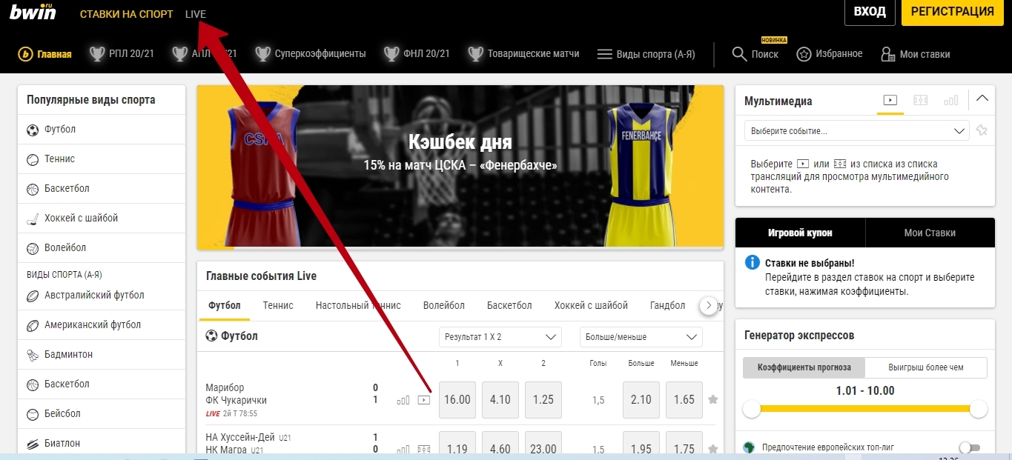1012x460 pixels.
Task: Open ФНЛ 20/21 league page
Action: coord(417,54)
